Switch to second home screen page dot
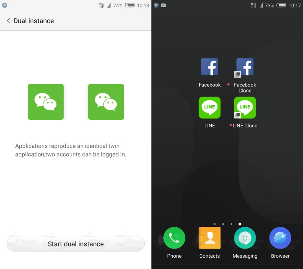 223,224
